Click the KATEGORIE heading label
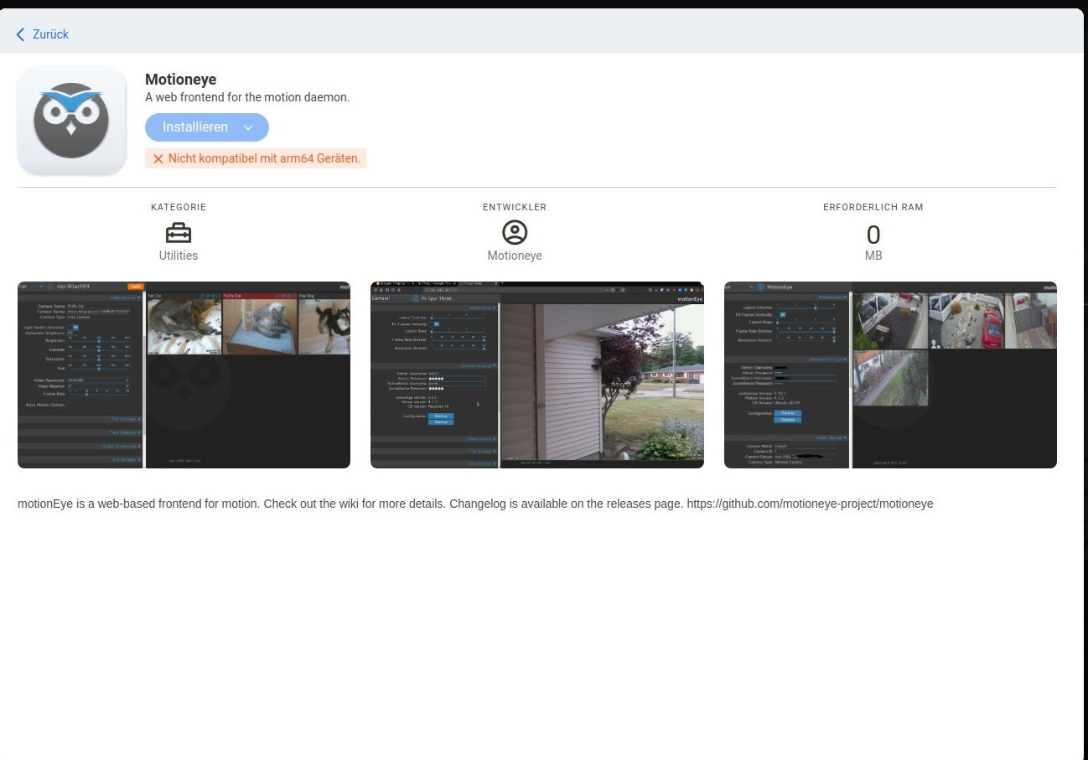 179,207
